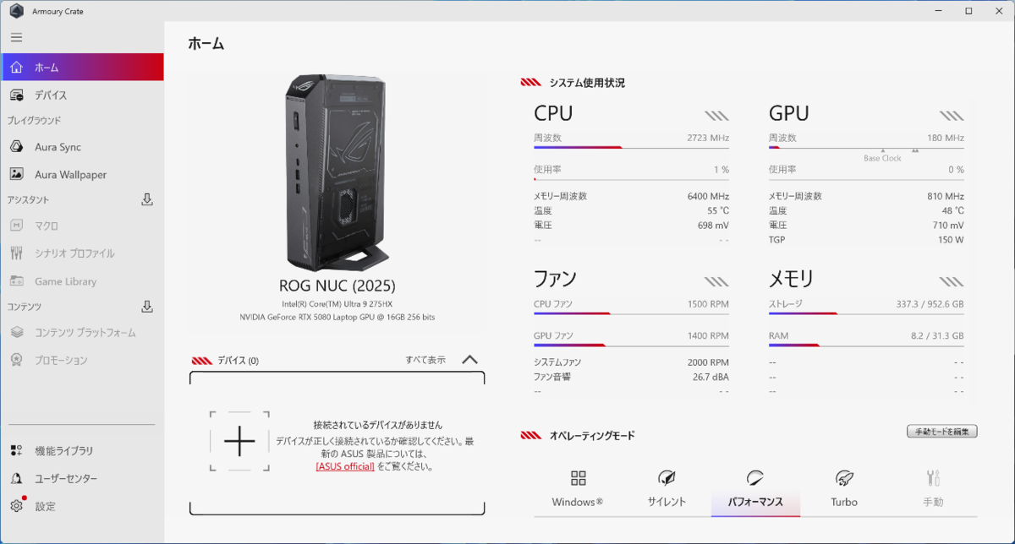The width and height of the screenshot is (1015, 544).
Task: Click the 2723 MHz CPU frequency value
Action: (708, 138)
